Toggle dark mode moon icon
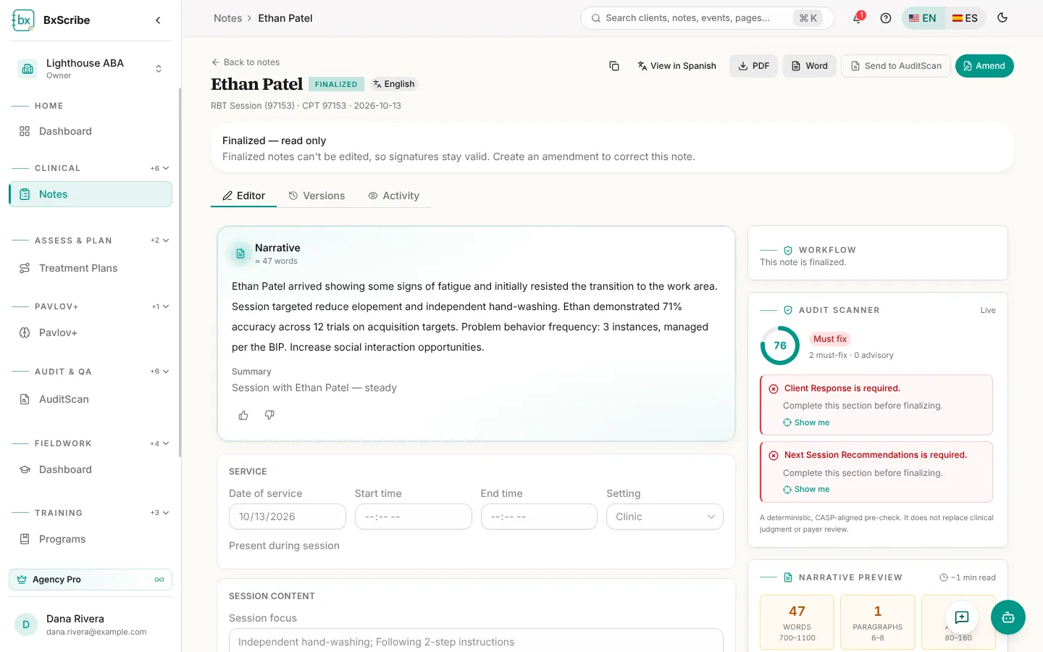This screenshot has height=652, width=1043. 1002,18
